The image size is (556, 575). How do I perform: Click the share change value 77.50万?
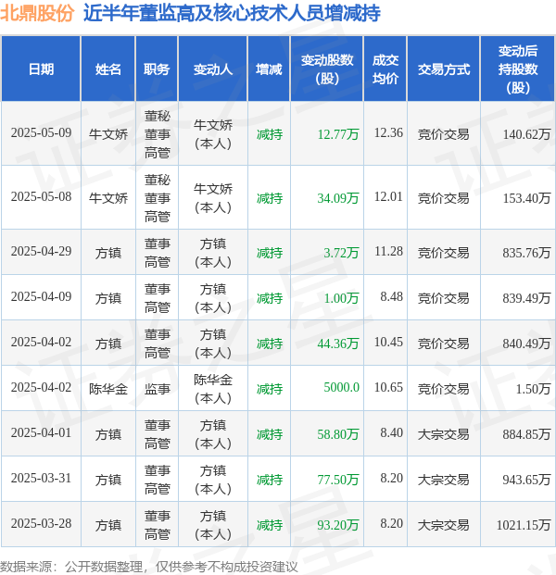[x=338, y=480]
